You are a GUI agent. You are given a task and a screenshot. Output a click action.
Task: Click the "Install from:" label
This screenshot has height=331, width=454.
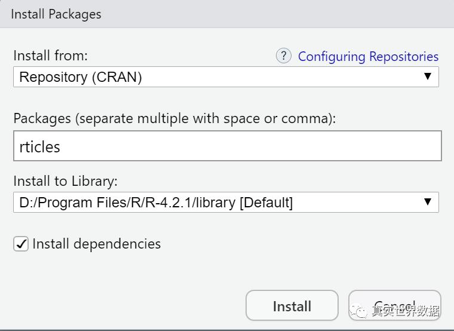click(50, 56)
